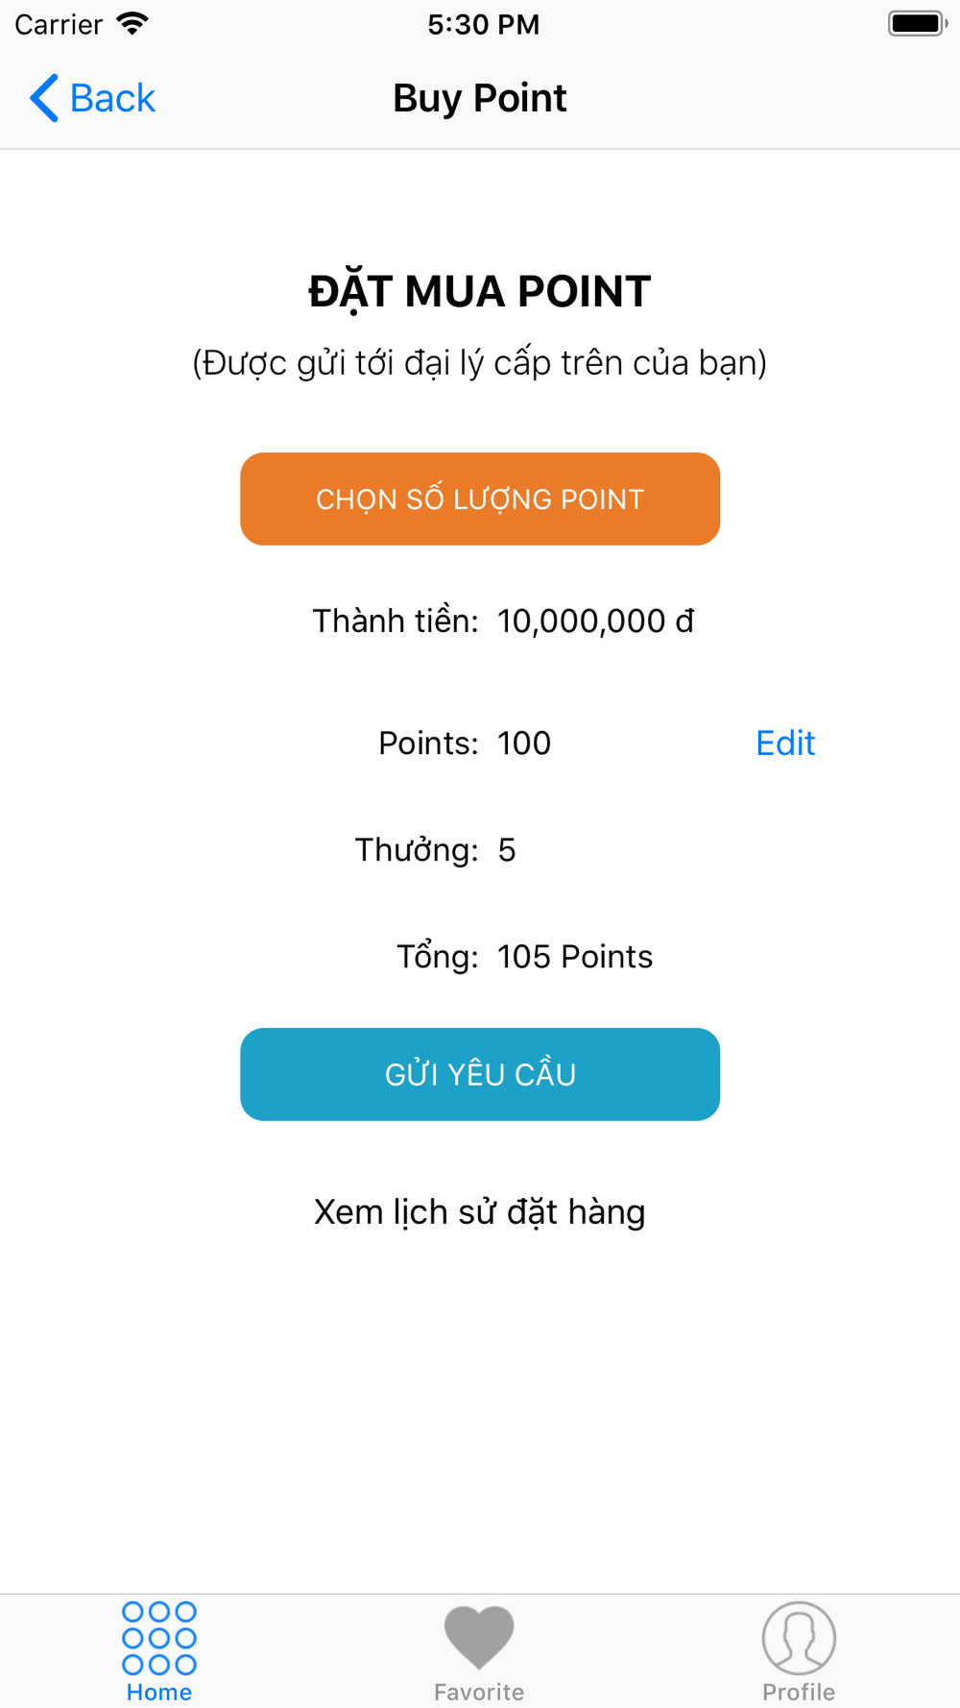Switch to the Favorite tab label
960x1708 pixels.
(479, 1692)
